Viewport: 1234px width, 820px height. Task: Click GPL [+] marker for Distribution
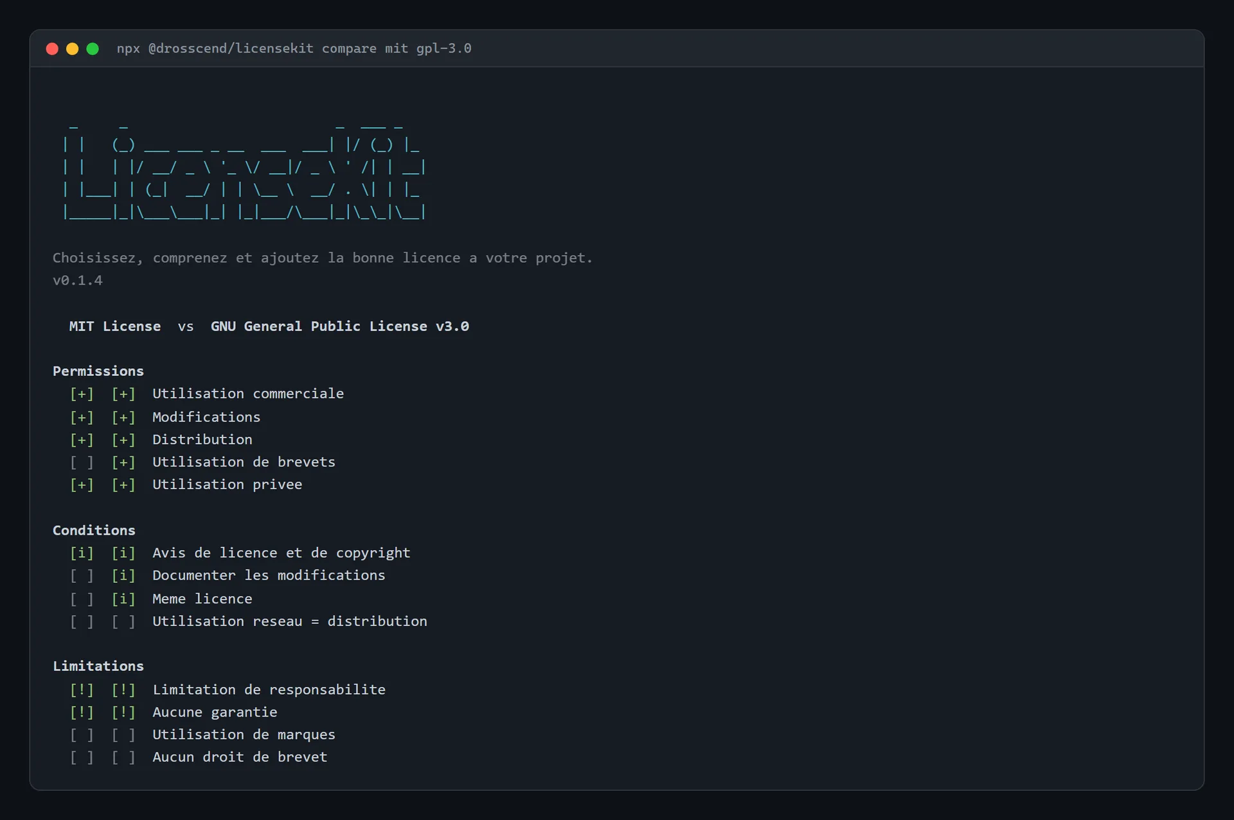point(123,440)
